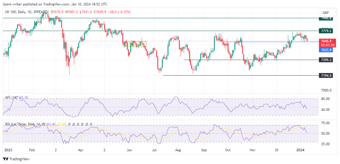Click the 7946.8 resistance price label
This screenshot has width=340, height=164.
325,19
